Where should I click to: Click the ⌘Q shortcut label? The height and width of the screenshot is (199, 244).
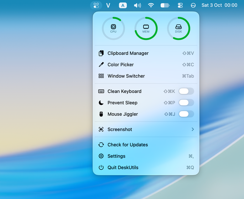point(190,167)
